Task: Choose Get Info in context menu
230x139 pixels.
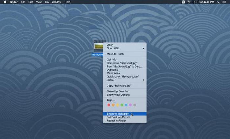Action: click(x=125, y=60)
